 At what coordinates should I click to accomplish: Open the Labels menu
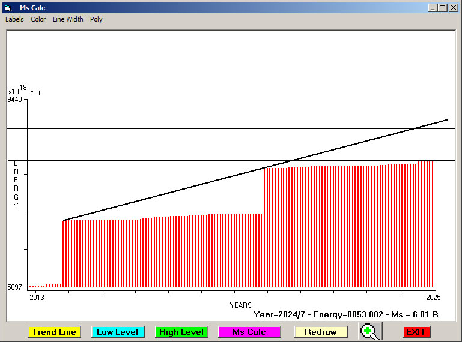(14, 19)
